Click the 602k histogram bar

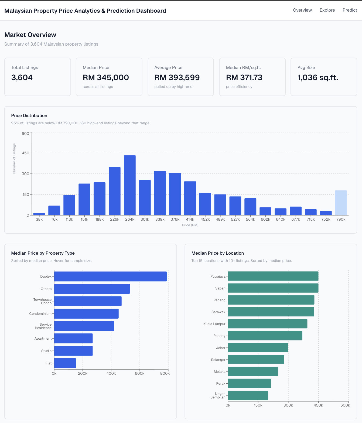265,211
